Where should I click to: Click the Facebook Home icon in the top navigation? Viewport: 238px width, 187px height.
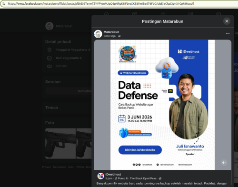pyautogui.click(x=107, y=14)
